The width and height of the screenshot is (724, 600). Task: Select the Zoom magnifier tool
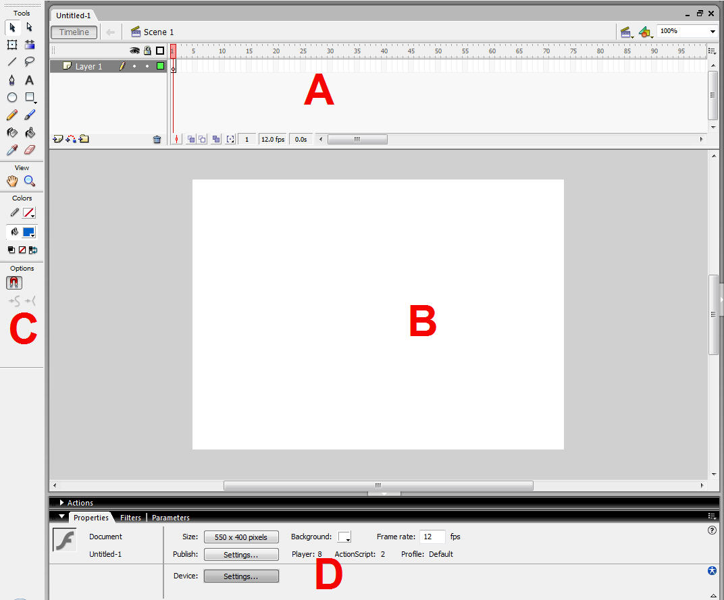click(x=30, y=181)
